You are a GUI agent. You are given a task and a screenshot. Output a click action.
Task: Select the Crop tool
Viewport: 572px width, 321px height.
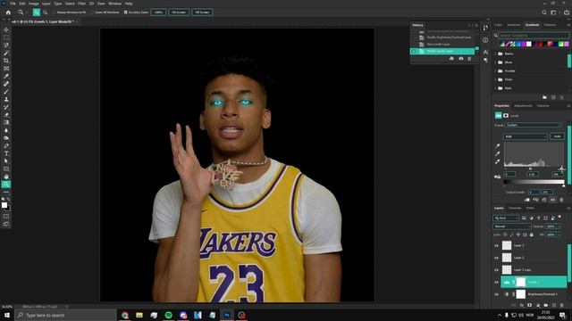[6, 61]
